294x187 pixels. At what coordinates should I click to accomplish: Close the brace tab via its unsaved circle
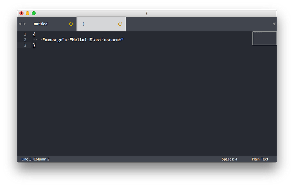click(x=120, y=24)
